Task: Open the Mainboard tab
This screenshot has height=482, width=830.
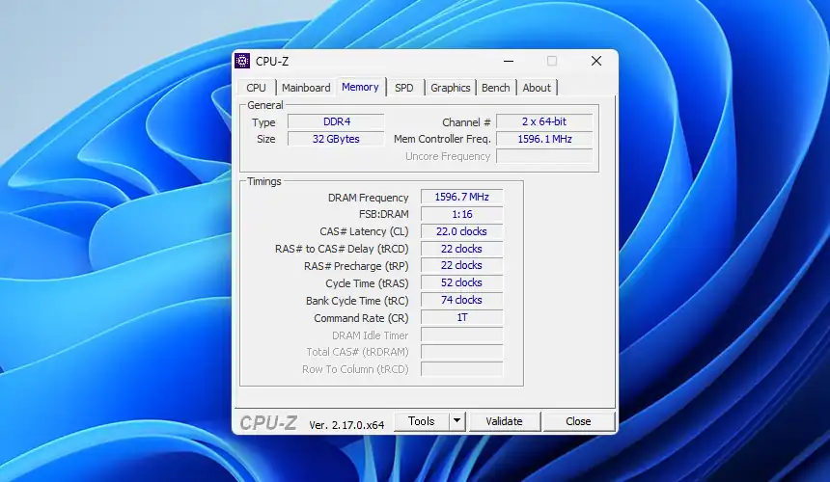Action: click(x=306, y=88)
